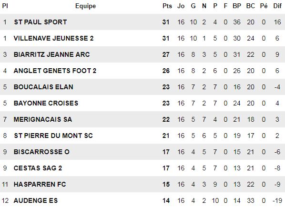
Task: Open ANGLET GENETS FOOT 2 team page
Action: [x=55, y=71]
